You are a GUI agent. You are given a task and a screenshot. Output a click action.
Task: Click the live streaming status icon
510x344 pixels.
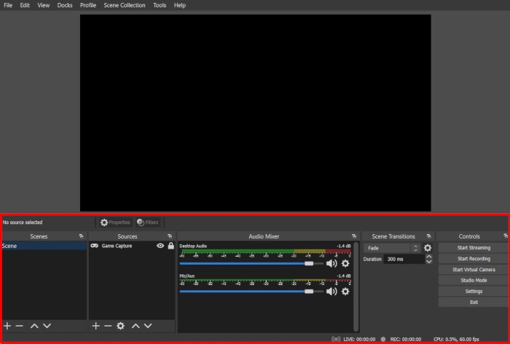pyautogui.click(x=336, y=339)
